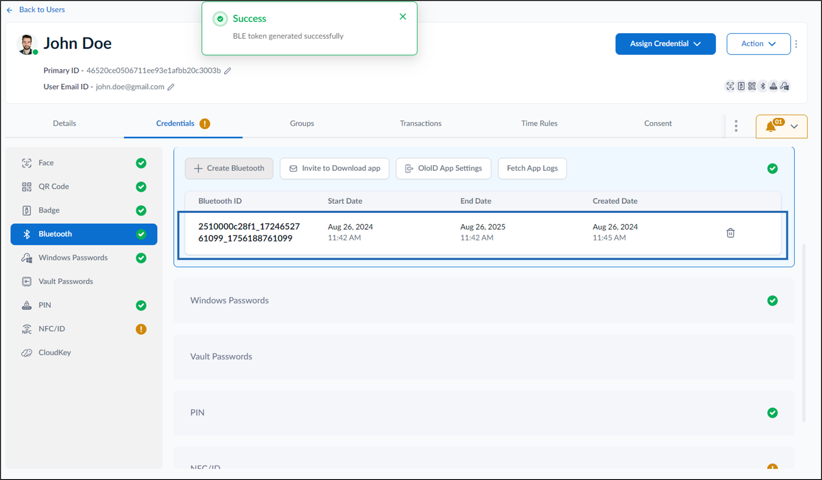The width and height of the screenshot is (822, 480).
Task: Select Windows Passwords in the sidebar
Action: 84,258
